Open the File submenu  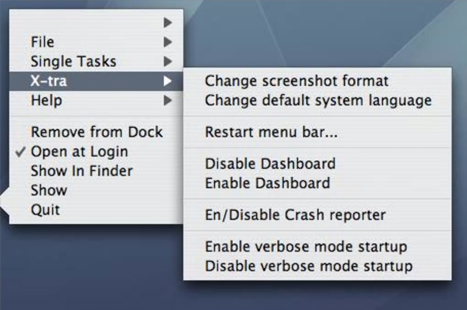tap(43, 42)
